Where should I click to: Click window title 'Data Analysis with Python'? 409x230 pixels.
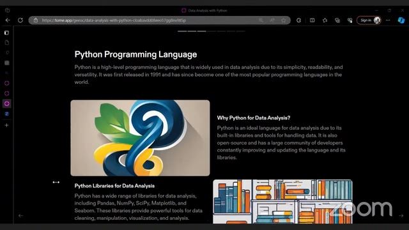coord(208,10)
